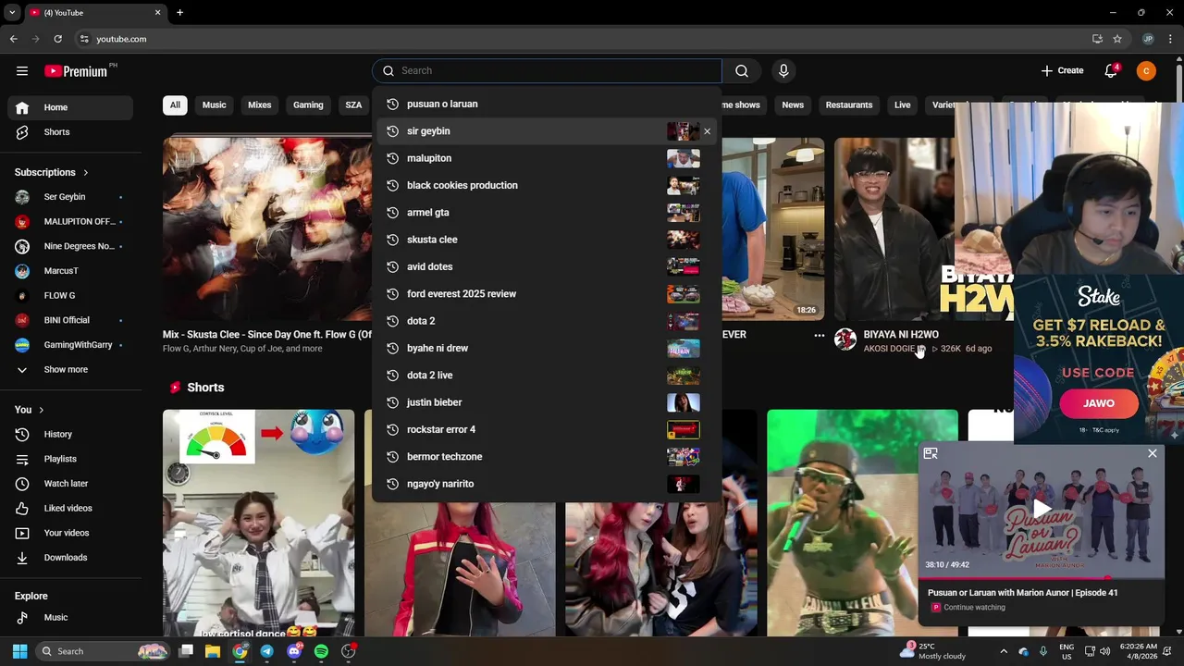Show hidden system tray icons

tap(1004, 651)
